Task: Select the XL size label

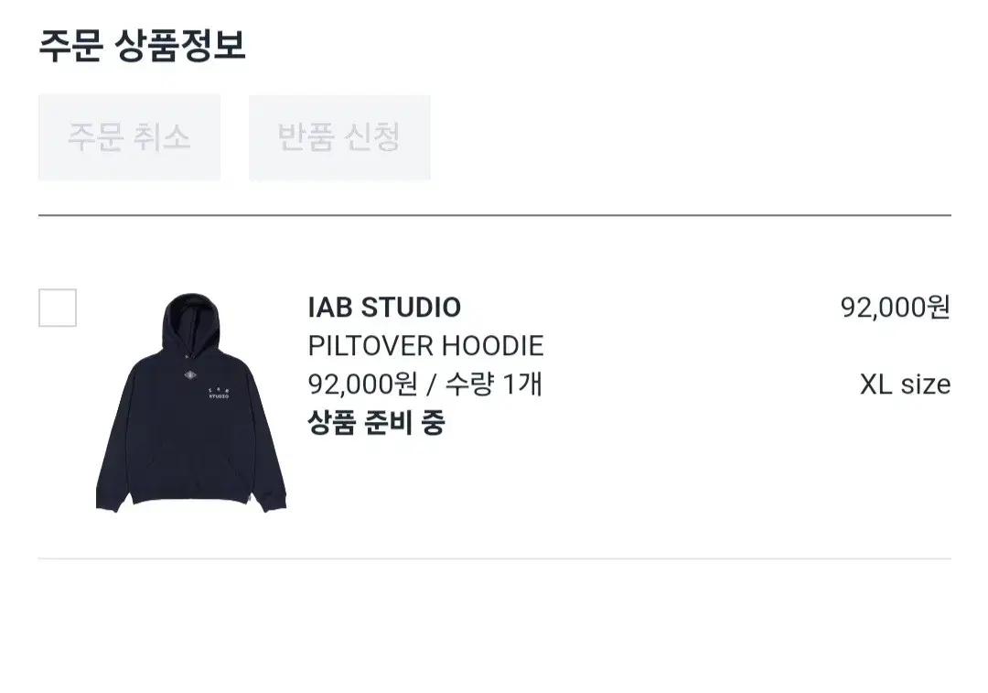Action: pyautogui.click(x=906, y=384)
